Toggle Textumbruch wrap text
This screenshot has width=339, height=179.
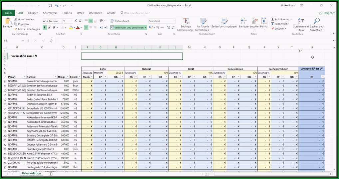(x=120, y=21)
